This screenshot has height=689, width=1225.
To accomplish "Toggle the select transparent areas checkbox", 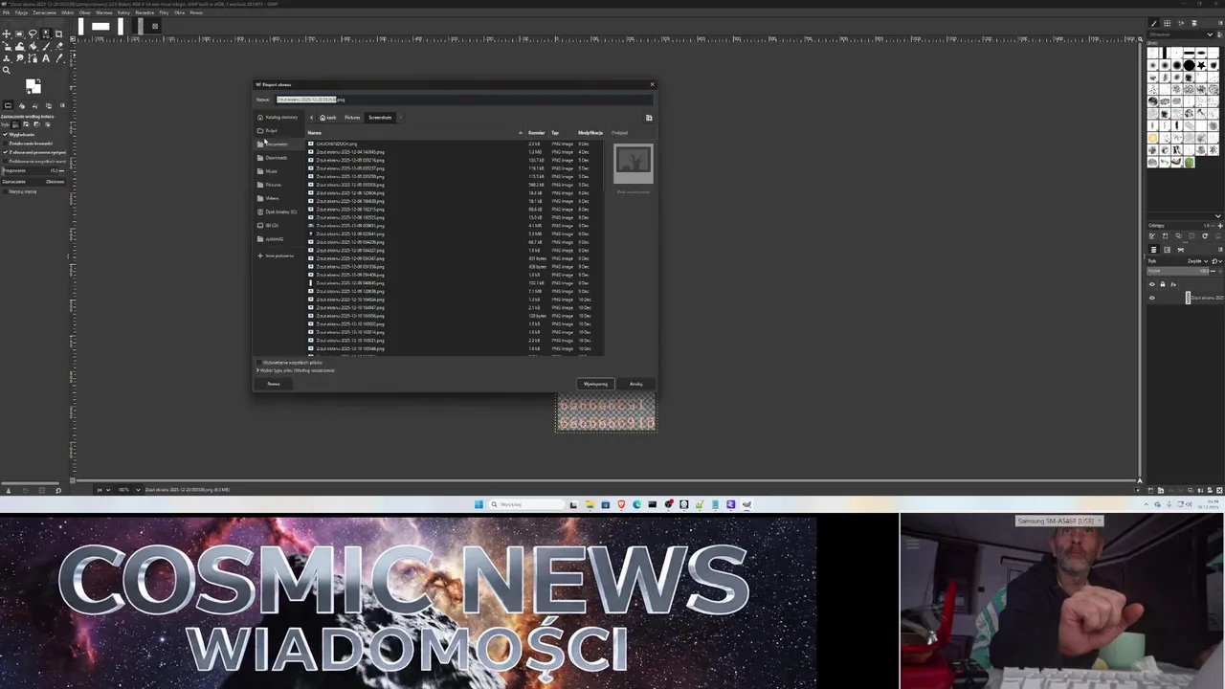I will pyautogui.click(x=6, y=152).
